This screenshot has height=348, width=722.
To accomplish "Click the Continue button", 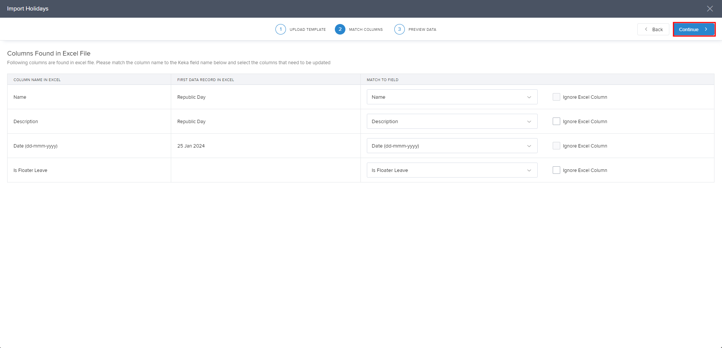I will click(693, 29).
